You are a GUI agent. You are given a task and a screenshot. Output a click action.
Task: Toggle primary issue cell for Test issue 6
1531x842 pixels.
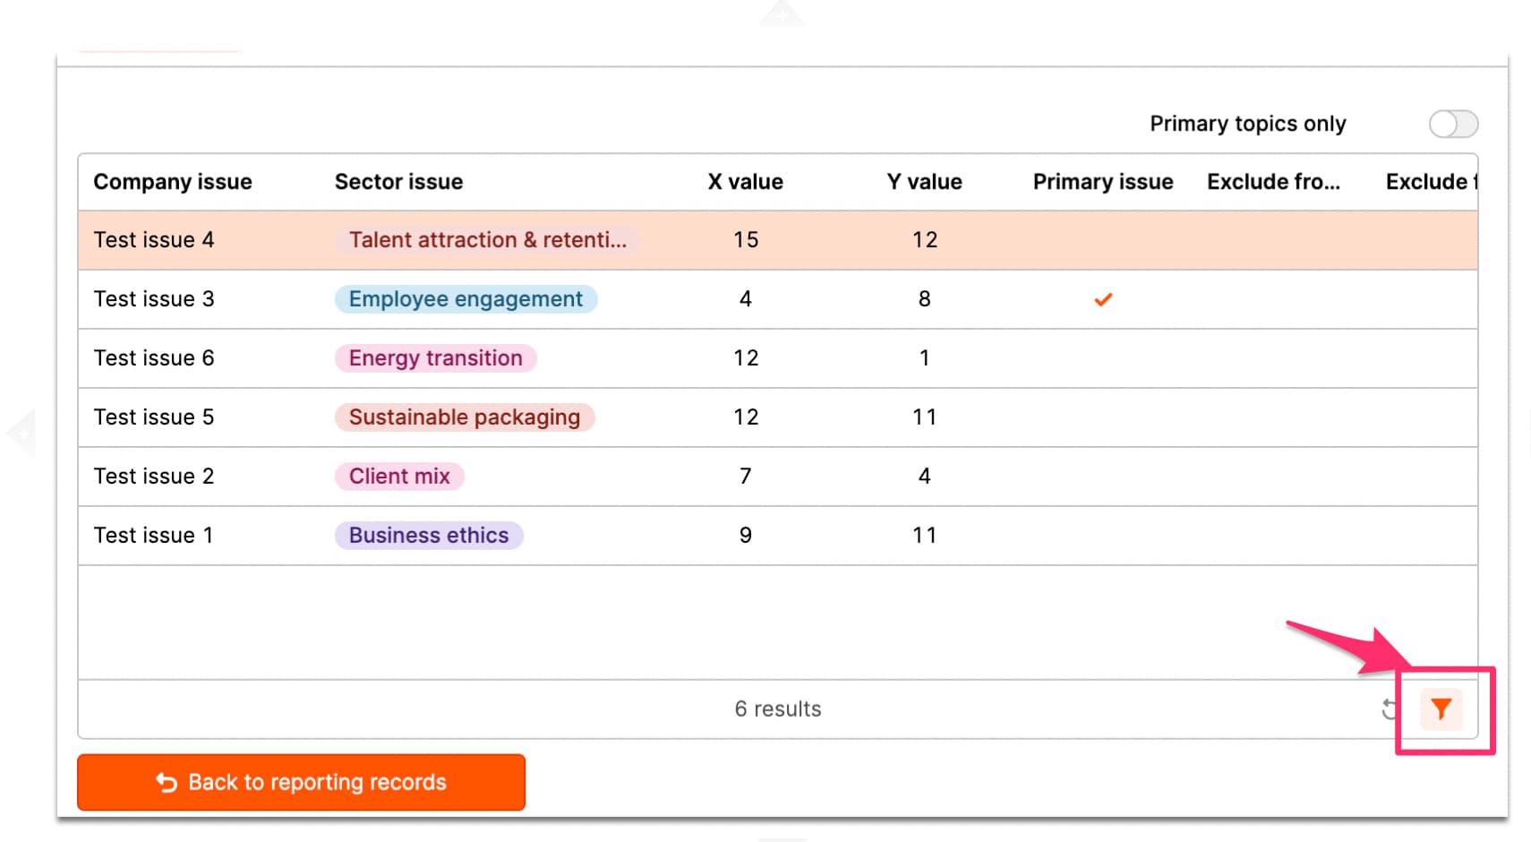tap(1102, 358)
